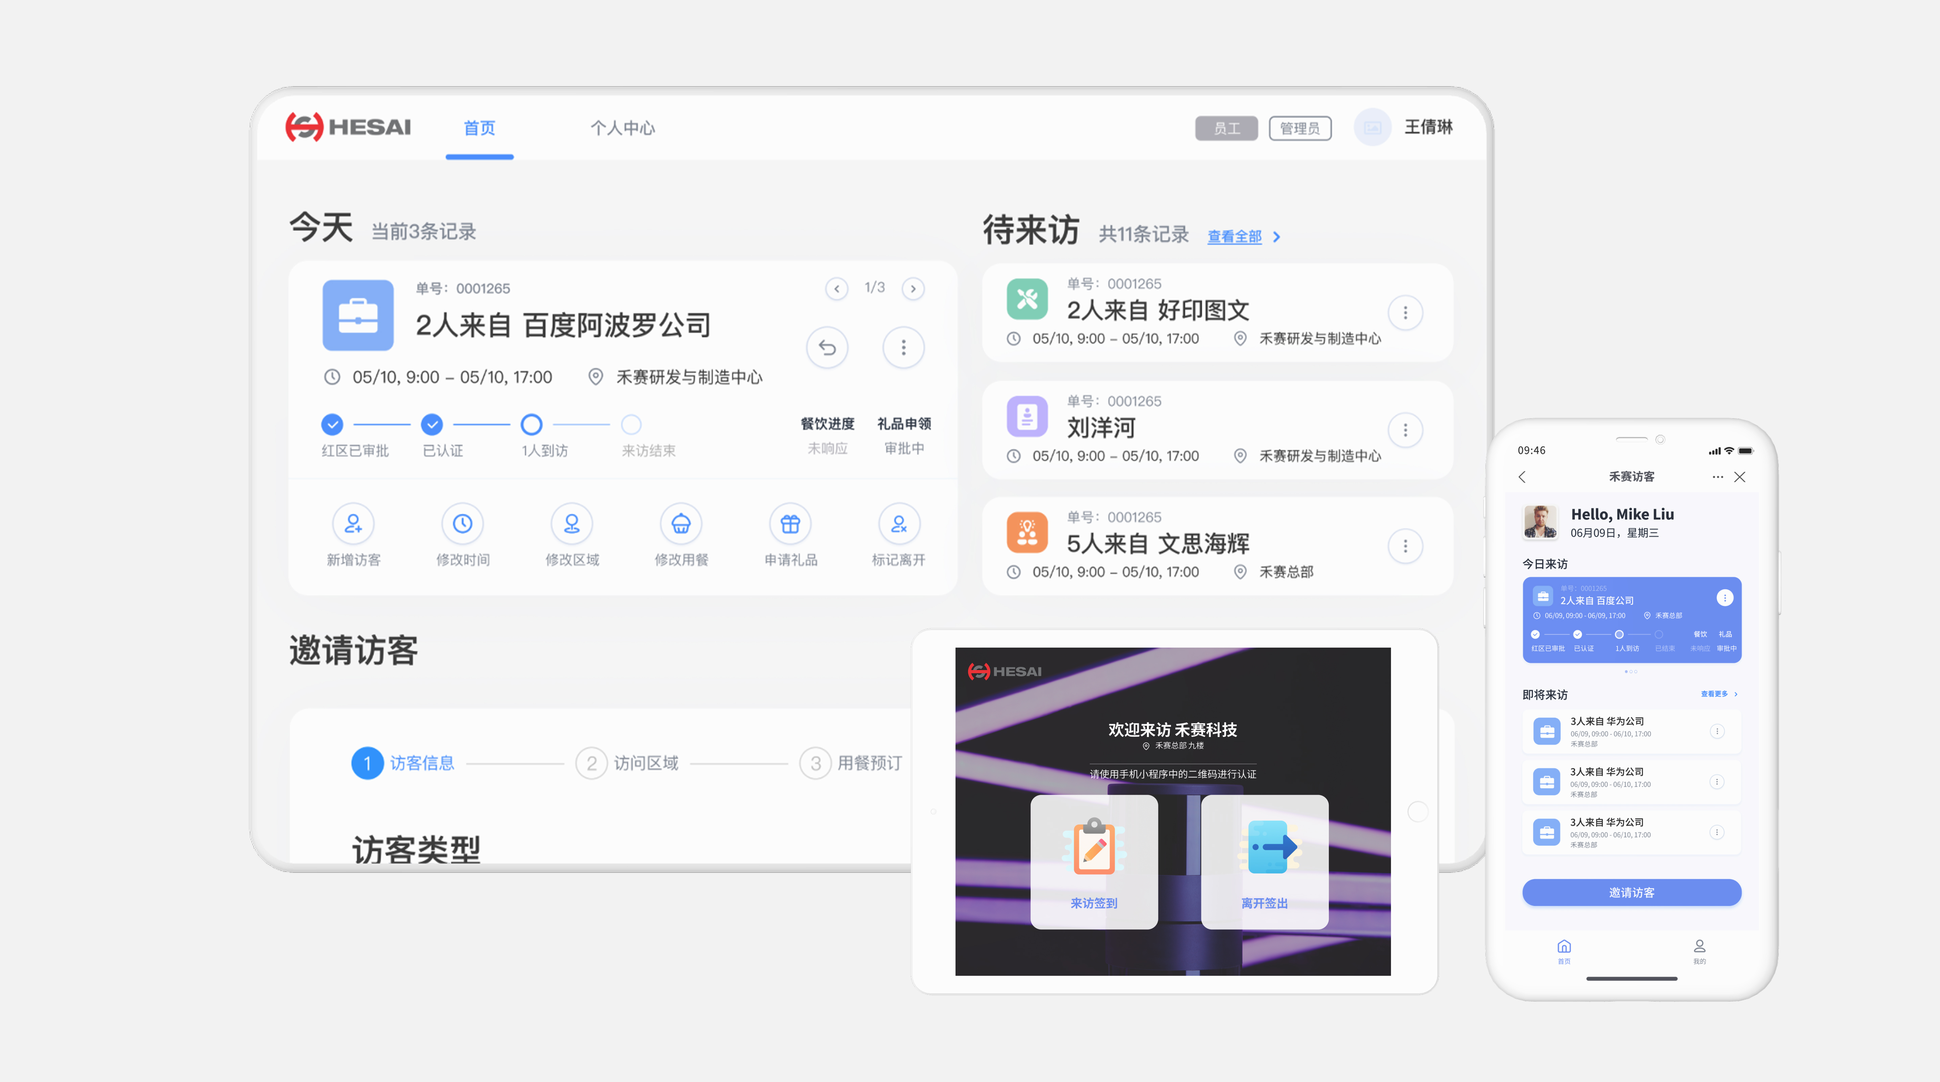The height and width of the screenshot is (1082, 1940).
Task: Open the 个人中心 tab
Action: (x=622, y=128)
